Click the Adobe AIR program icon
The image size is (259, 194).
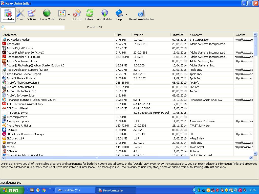(x=4, y=44)
